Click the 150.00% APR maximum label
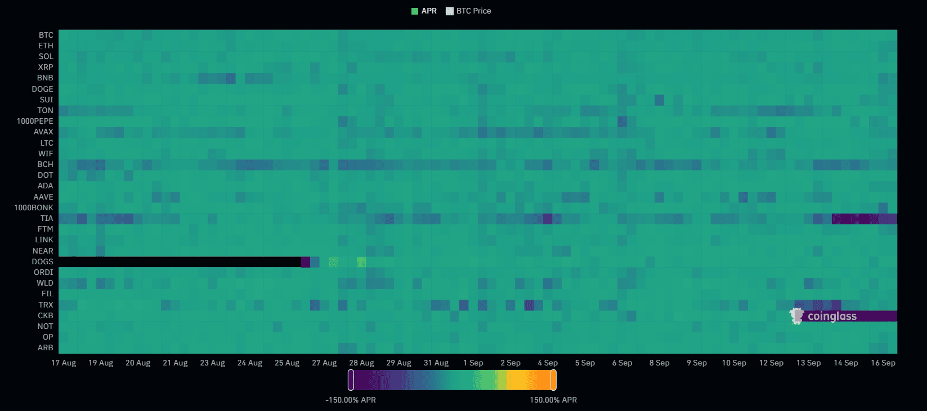 (x=553, y=400)
